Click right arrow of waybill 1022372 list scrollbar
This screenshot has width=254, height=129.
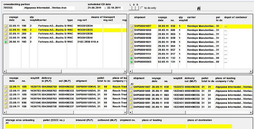pos(251,112)
